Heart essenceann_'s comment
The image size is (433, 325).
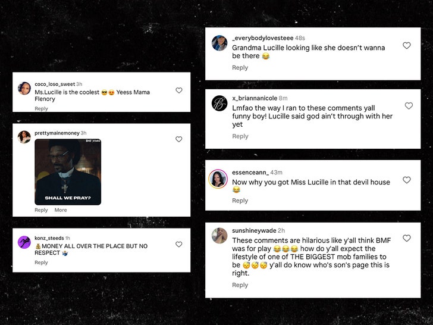tap(407, 180)
